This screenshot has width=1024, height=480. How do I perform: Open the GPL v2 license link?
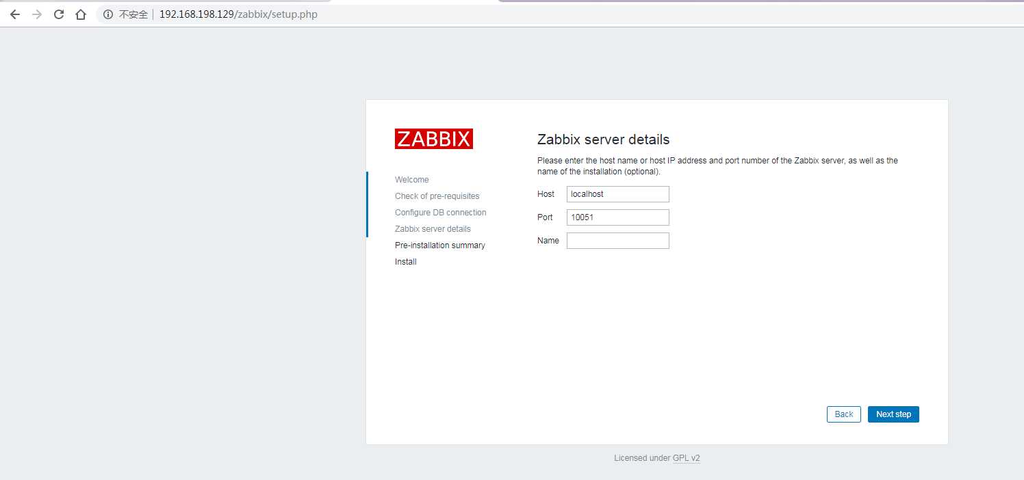click(x=687, y=458)
